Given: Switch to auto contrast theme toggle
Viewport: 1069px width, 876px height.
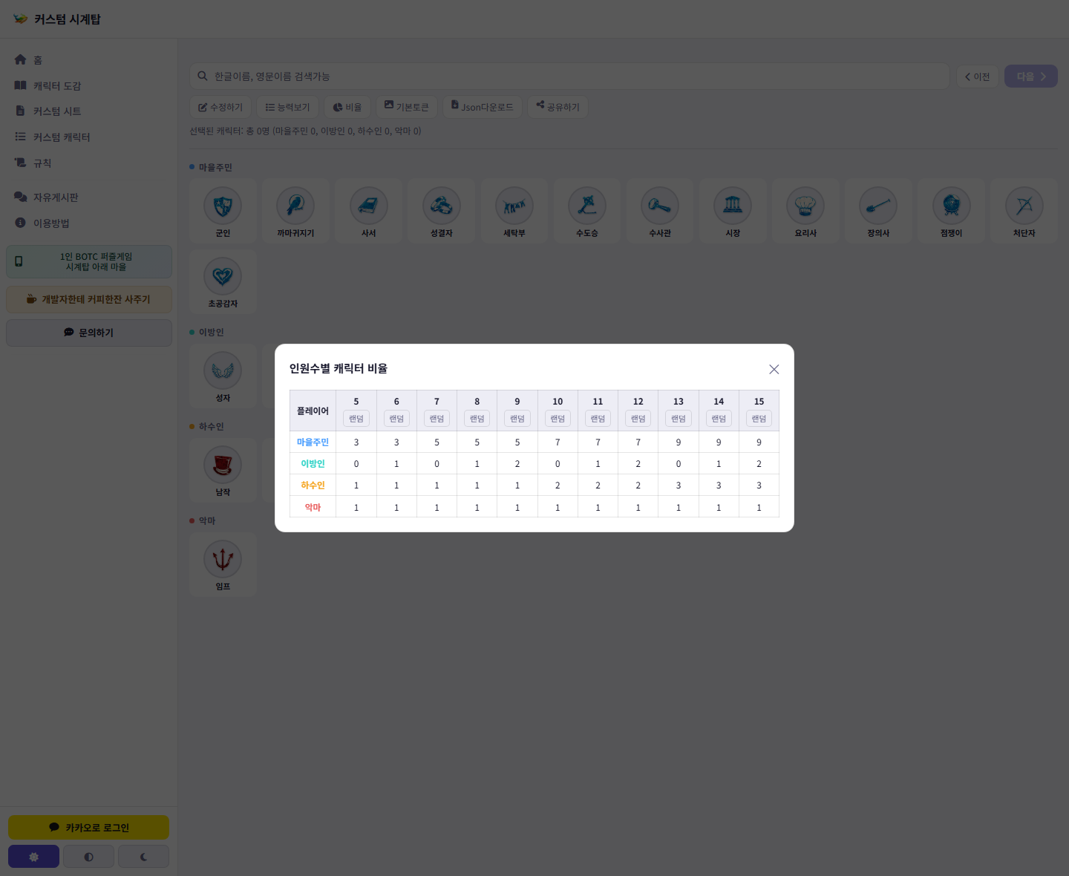Looking at the screenshot, I should tap(88, 856).
